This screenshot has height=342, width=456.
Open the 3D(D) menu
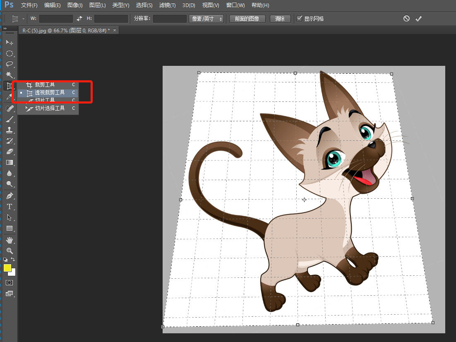189,5
